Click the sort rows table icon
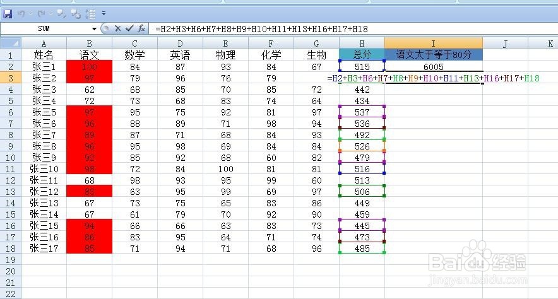Screen dimensions: 558x299 (x=90, y=13)
